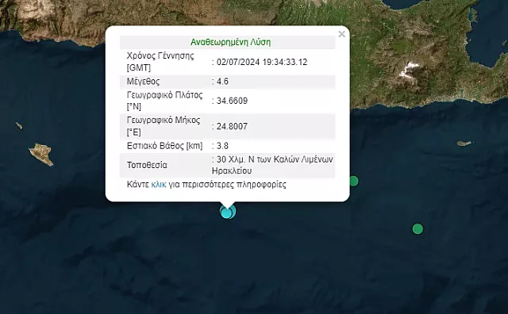Click the date value 02/07/2024 19:34:33.12
This screenshot has width=508, height=314.
click(262, 62)
